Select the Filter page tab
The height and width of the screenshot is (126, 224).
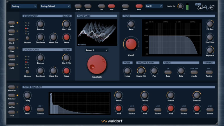click(x=12, y=48)
